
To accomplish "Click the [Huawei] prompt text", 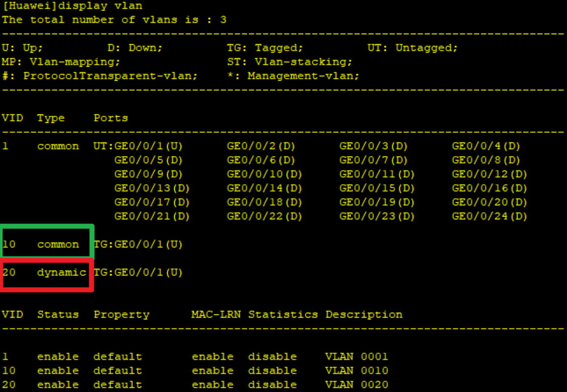I will (x=29, y=6).
